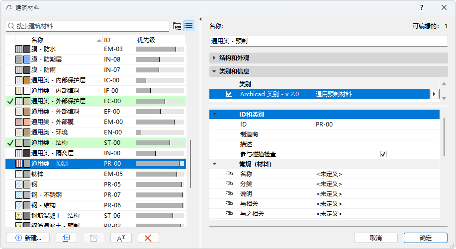Click color swatch of 膜 - 防潮层
Viewport: 456px width, 249px height.
coord(27,60)
